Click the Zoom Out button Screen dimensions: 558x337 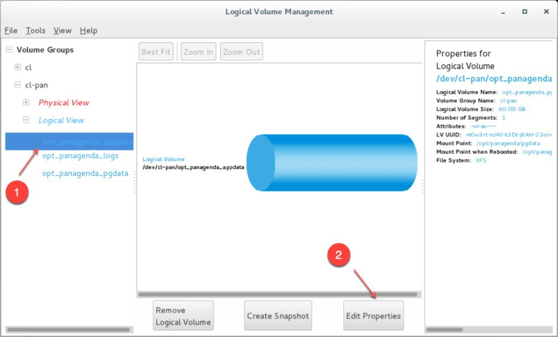point(241,52)
